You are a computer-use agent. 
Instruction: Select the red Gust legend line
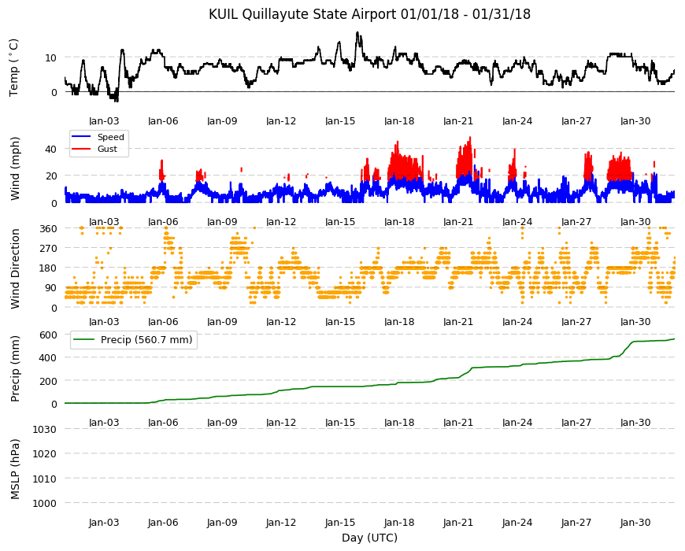(x=81, y=149)
